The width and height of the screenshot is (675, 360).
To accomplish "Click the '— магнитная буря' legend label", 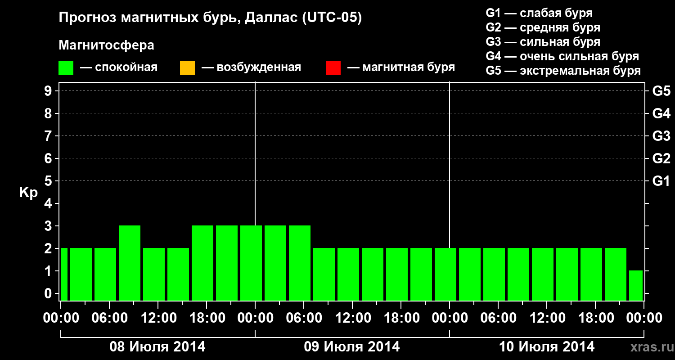I will tap(401, 67).
